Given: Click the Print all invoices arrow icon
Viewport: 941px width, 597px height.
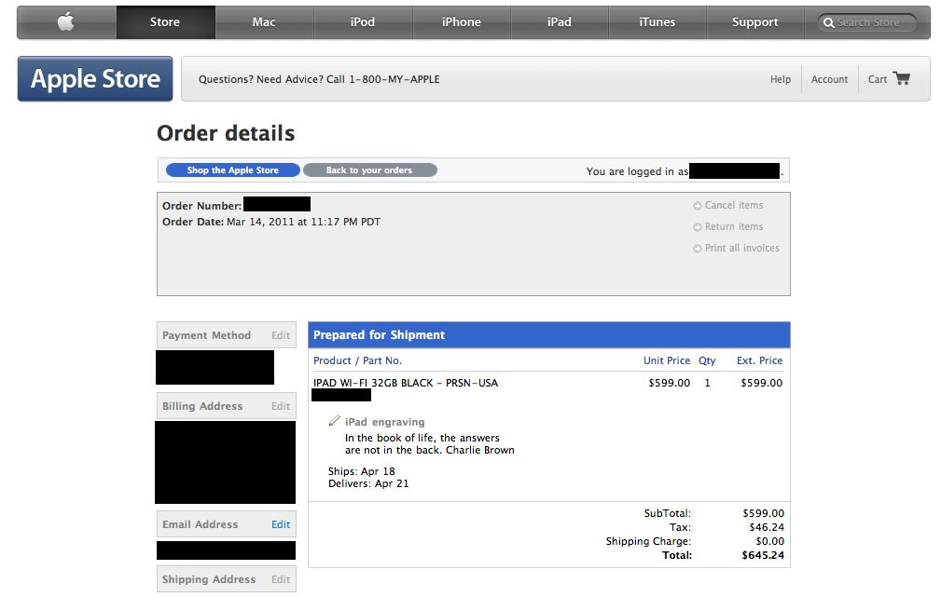Looking at the screenshot, I should point(698,249).
